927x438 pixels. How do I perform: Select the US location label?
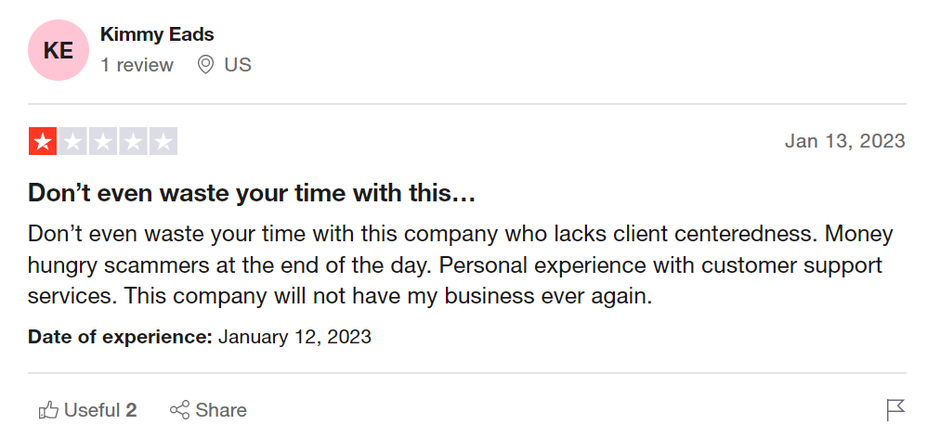tap(238, 65)
